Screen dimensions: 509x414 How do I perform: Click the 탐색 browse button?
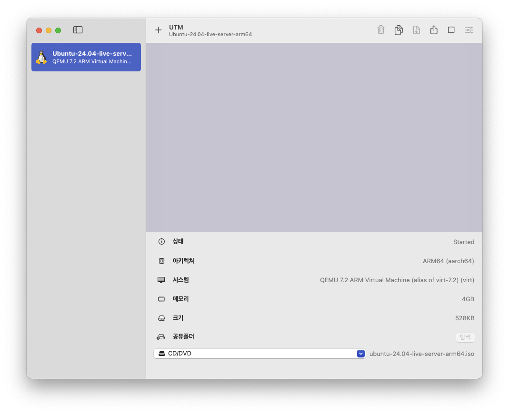pyautogui.click(x=465, y=337)
